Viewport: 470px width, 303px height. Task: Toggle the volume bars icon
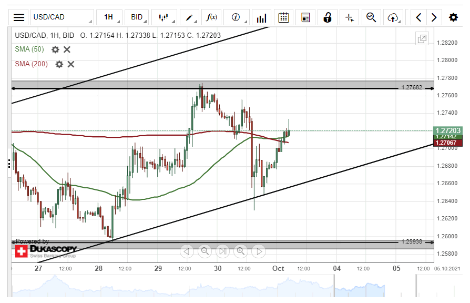pos(261,17)
